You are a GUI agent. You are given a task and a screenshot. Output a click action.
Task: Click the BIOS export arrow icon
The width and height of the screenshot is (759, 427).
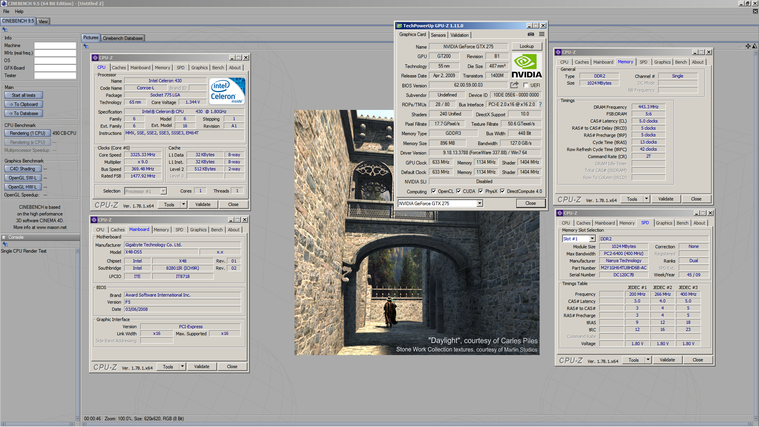click(514, 85)
